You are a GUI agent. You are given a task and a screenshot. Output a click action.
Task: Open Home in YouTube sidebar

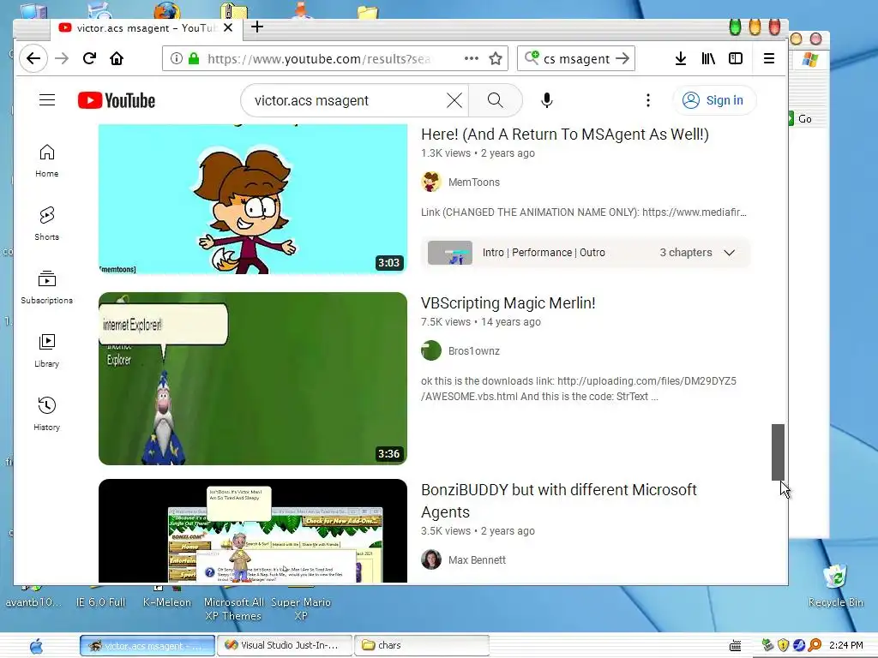tap(47, 160)
